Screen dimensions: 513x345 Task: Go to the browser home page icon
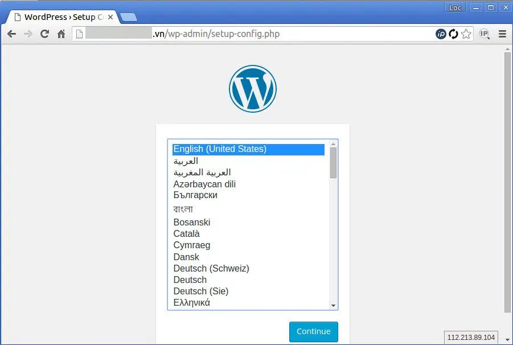[61, 34]
